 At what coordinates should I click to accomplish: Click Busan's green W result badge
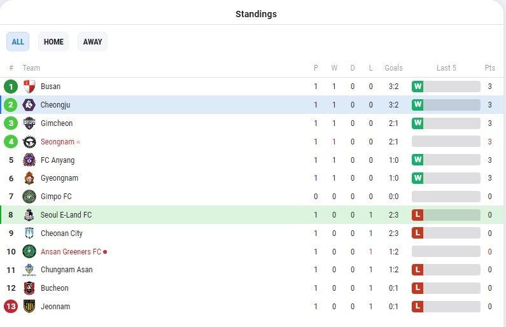418,87
